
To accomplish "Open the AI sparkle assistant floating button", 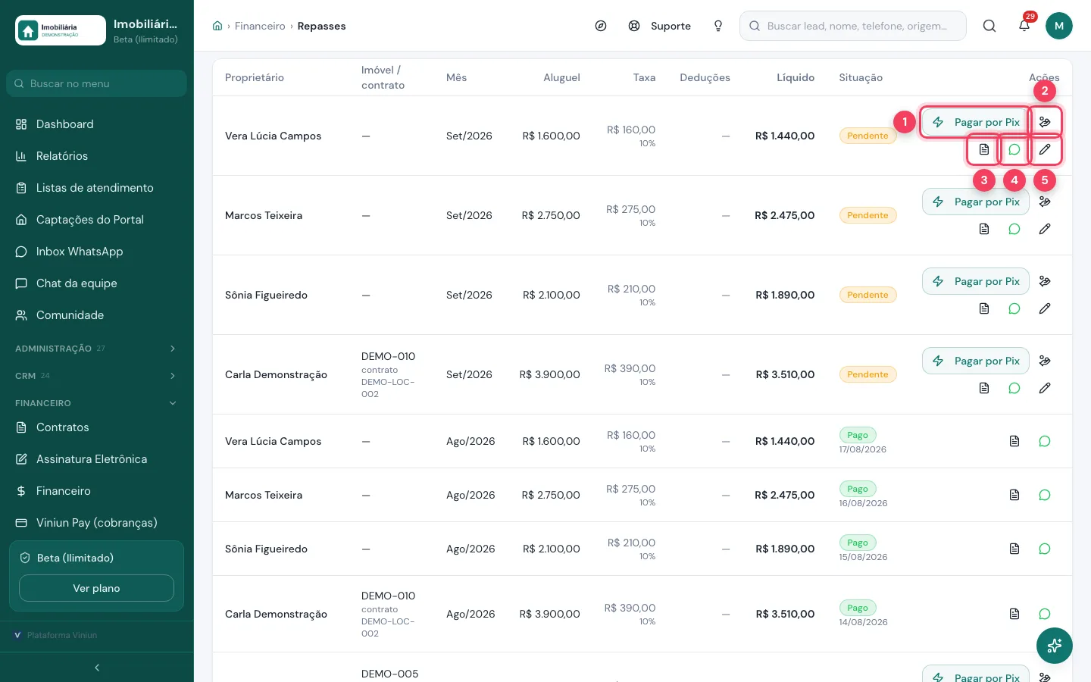I will click(1055, 646).
